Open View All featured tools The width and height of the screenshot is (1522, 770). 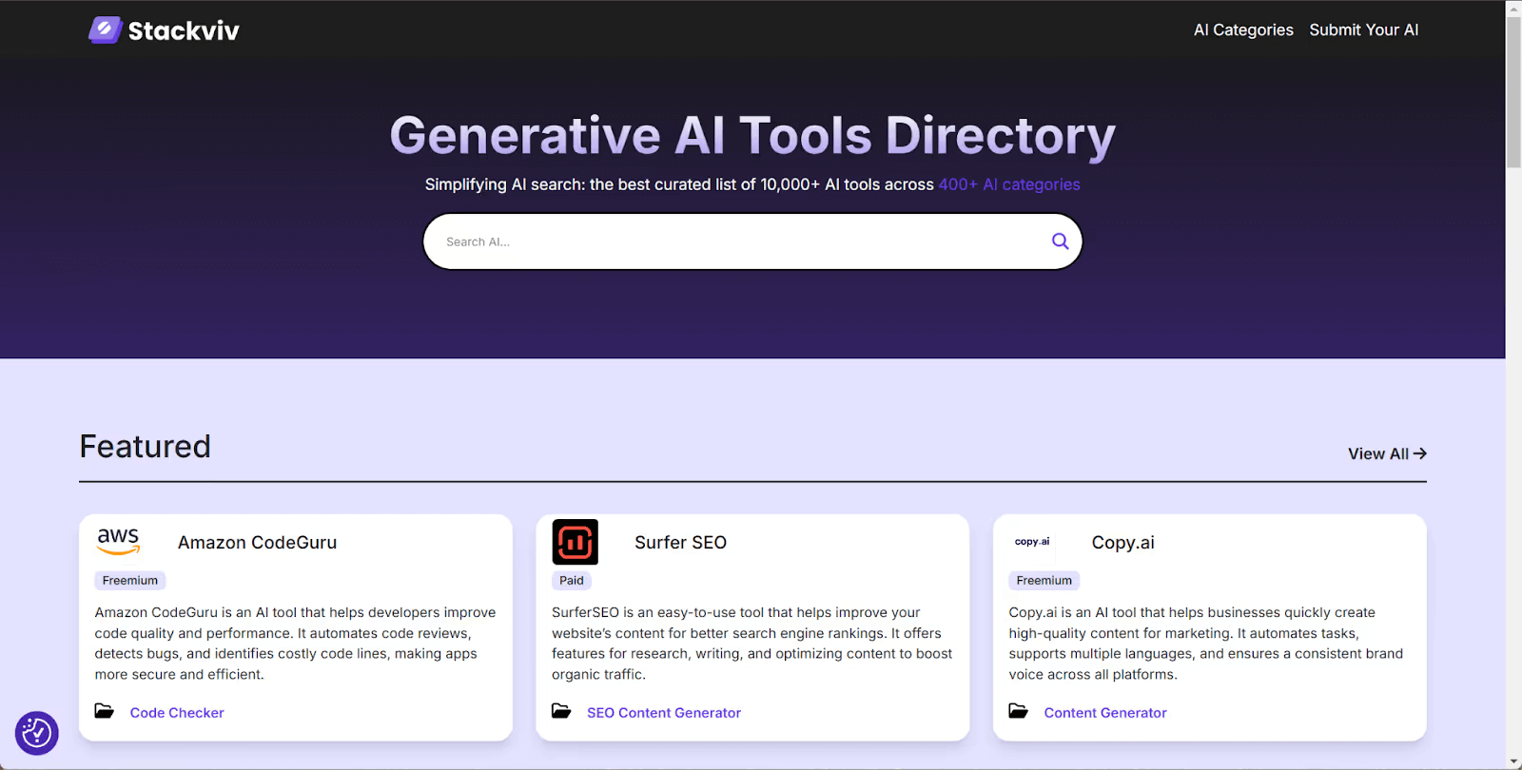(x=1387, y=454)
